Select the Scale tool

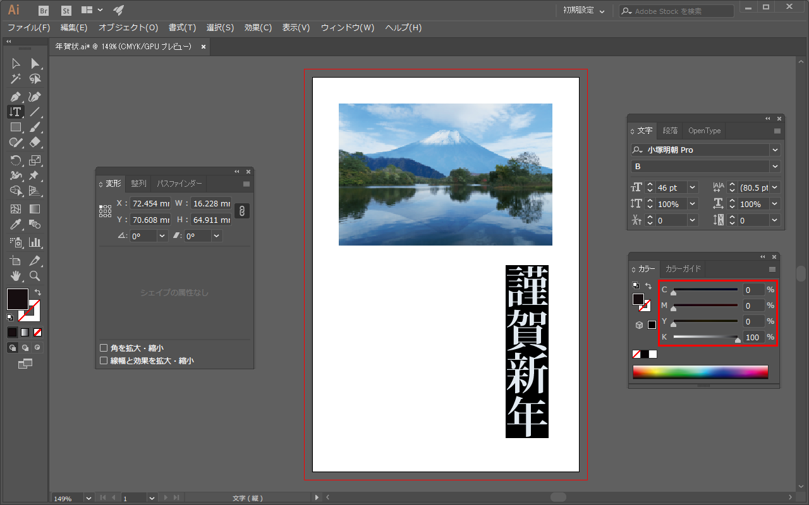pyautogui.click(x=35, y=160)
